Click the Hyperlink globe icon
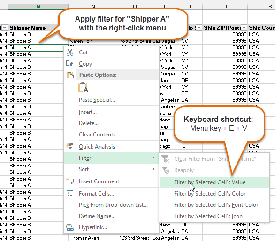Viewport: 275px width, 241px height. click(x=70, y=227)
